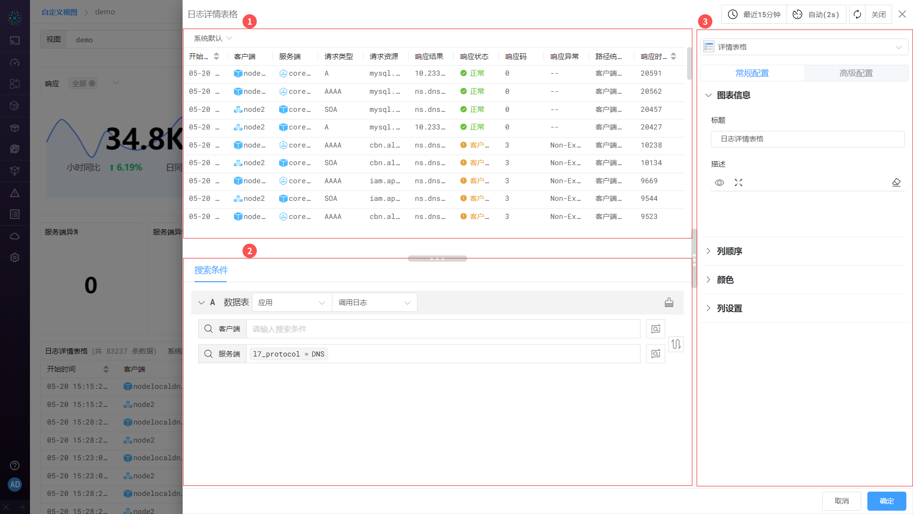Click the 确定 confirm button
This screenshot has width=913, height=514.
coord(886,501)
